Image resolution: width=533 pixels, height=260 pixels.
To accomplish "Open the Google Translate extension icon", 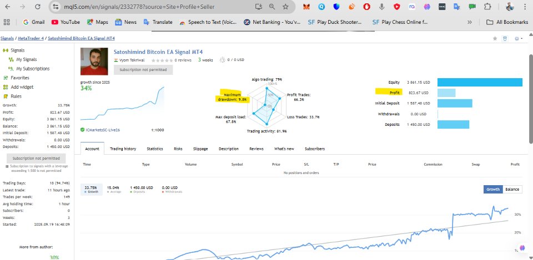I will tap(457, 7).
